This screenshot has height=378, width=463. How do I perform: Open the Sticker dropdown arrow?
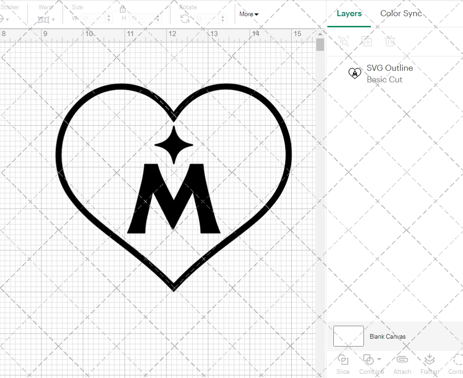(x=7, y=20)
